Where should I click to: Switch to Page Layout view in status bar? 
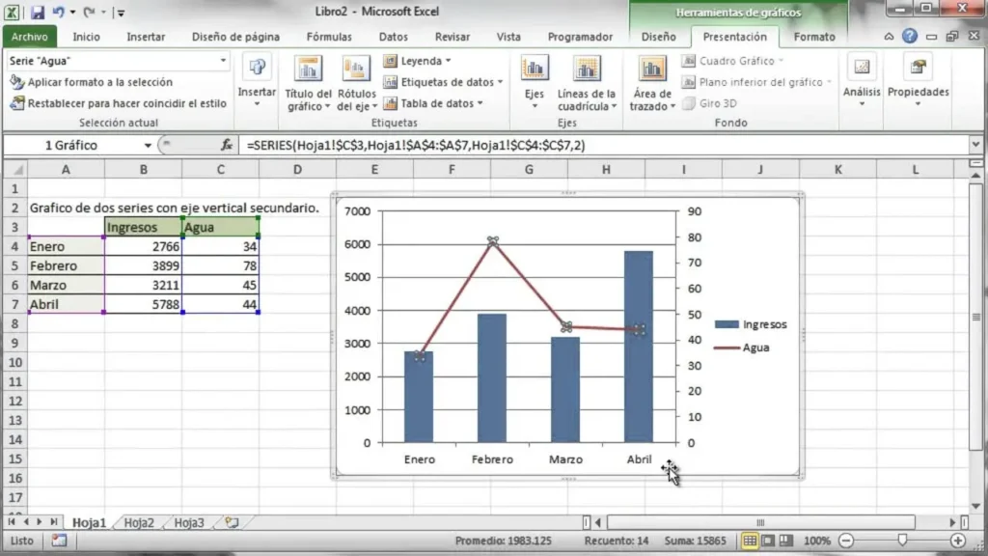click(x=768, y=541)
